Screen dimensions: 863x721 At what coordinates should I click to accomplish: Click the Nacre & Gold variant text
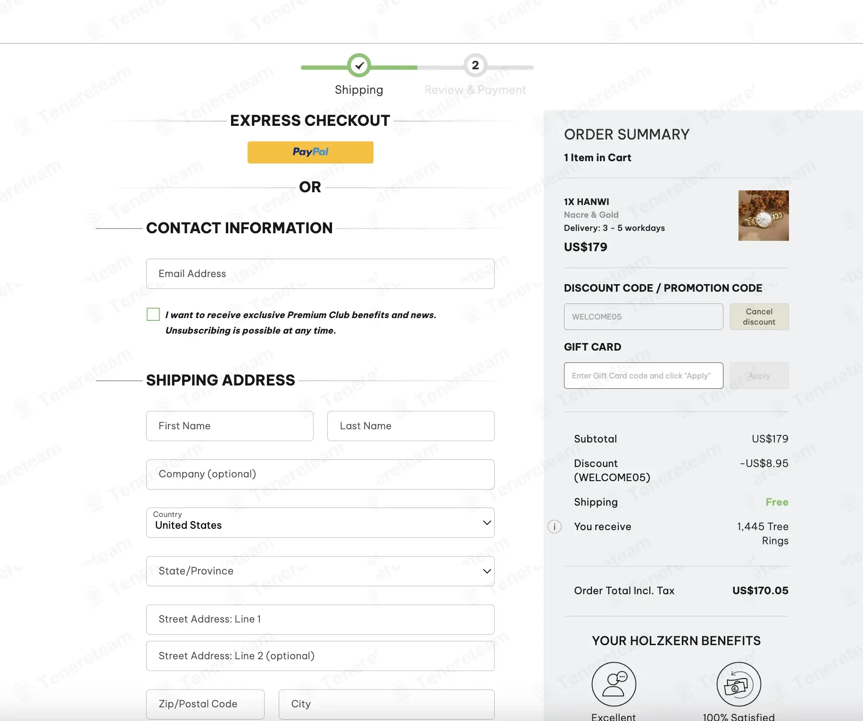tap(591, 215)
